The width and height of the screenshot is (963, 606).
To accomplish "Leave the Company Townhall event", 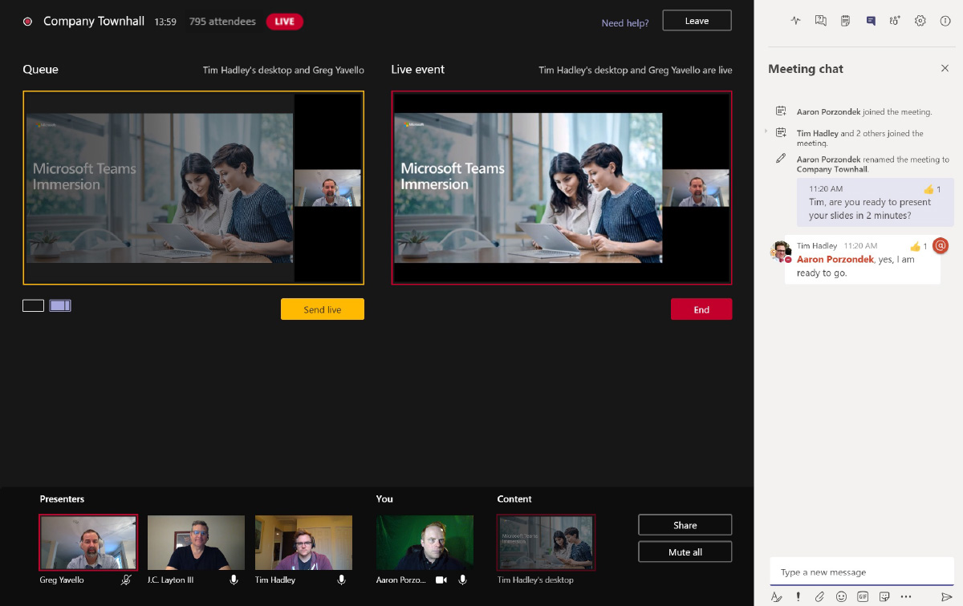I will (697, 21).
